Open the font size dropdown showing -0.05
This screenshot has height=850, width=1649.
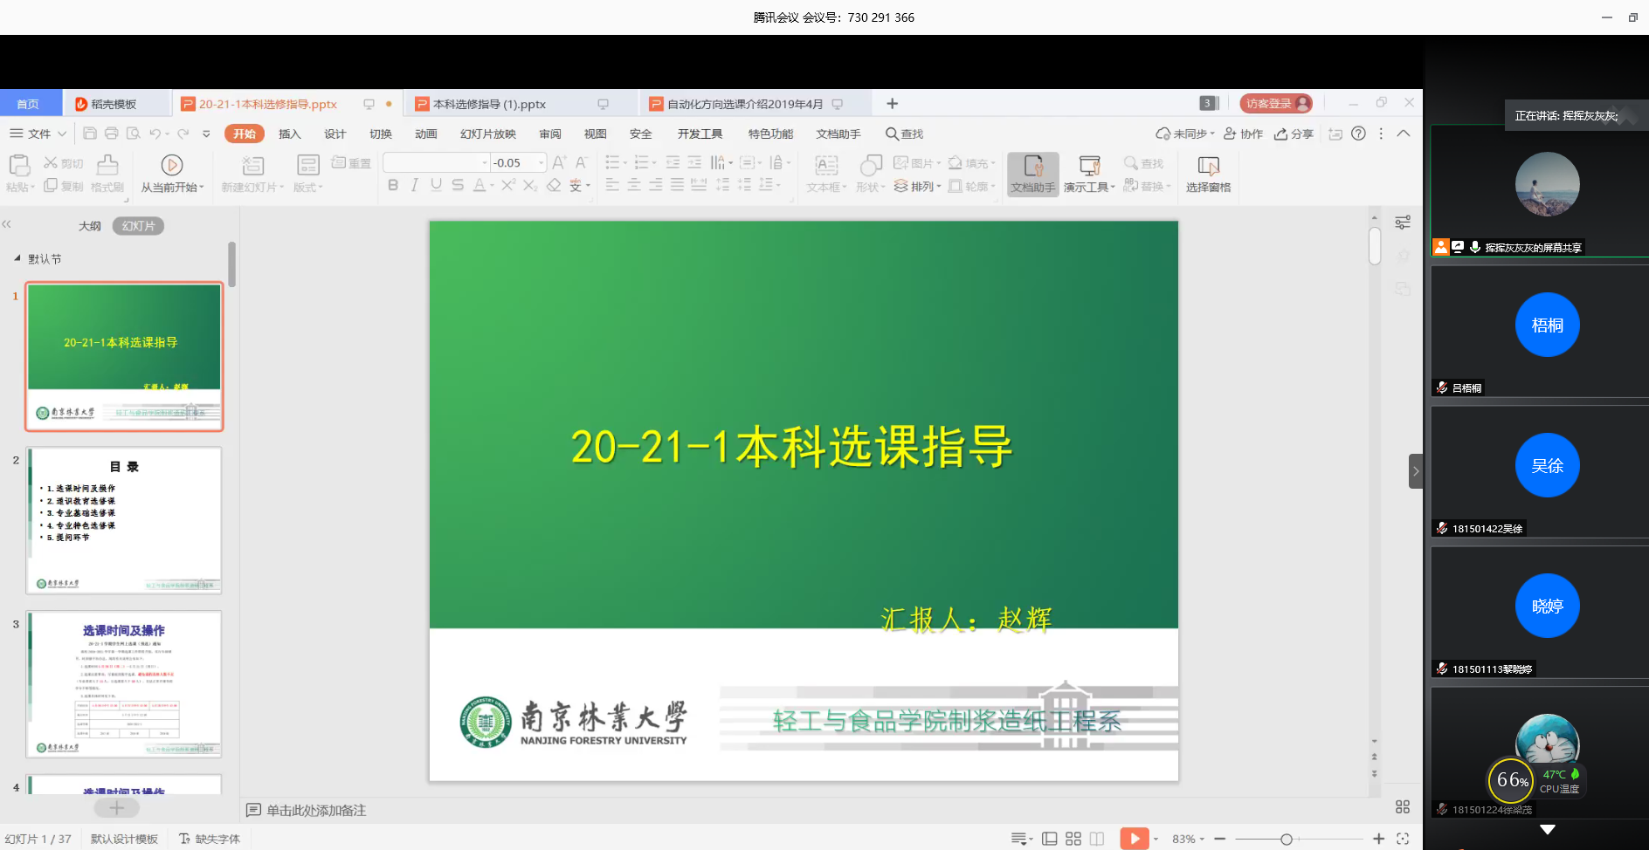coord(542,162)
